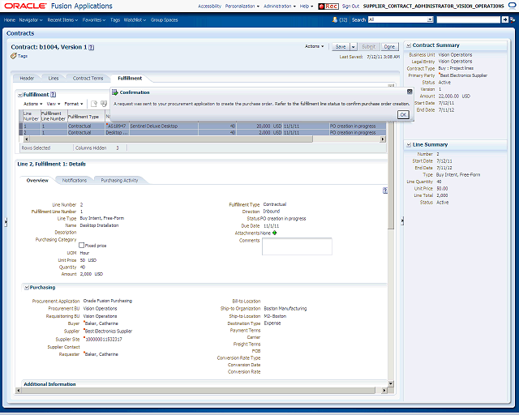Viewport: 519px width, 415px height.
Task: Open the contract Actions menu
Action: tap(314, 46)
